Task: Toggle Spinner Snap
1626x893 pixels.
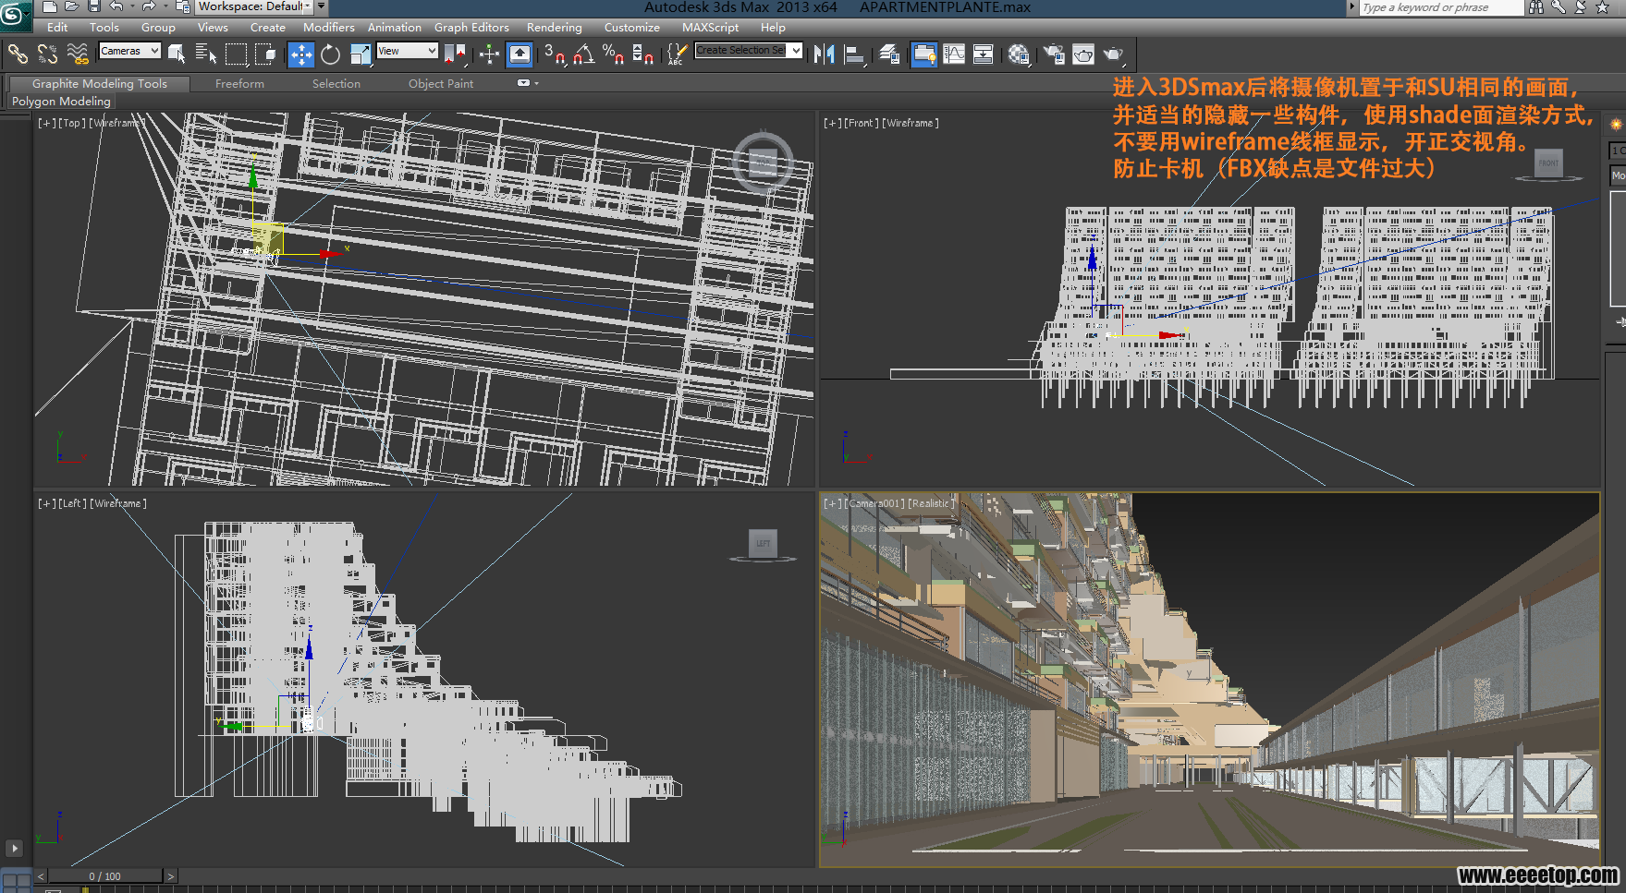Action: point(643,54)
